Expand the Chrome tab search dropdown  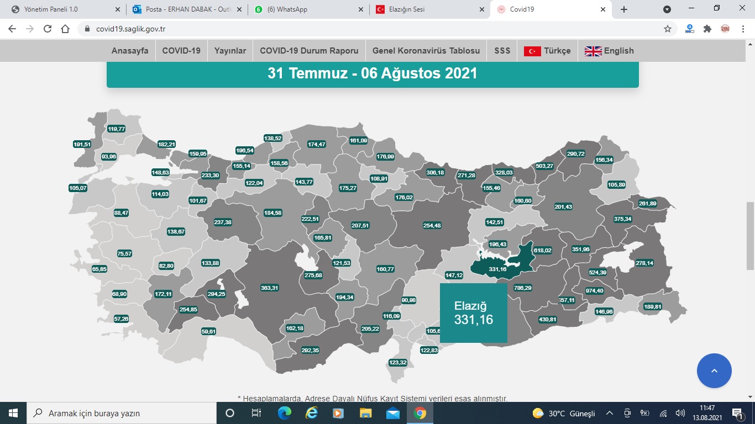click(667, 9)
